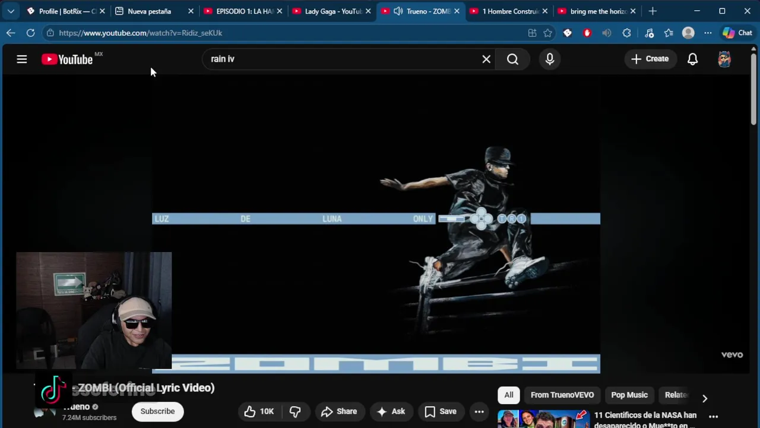Open the red hand adblock extension
Image resolution: width=760 pixels, height=428 pixels.
[587, 33]
